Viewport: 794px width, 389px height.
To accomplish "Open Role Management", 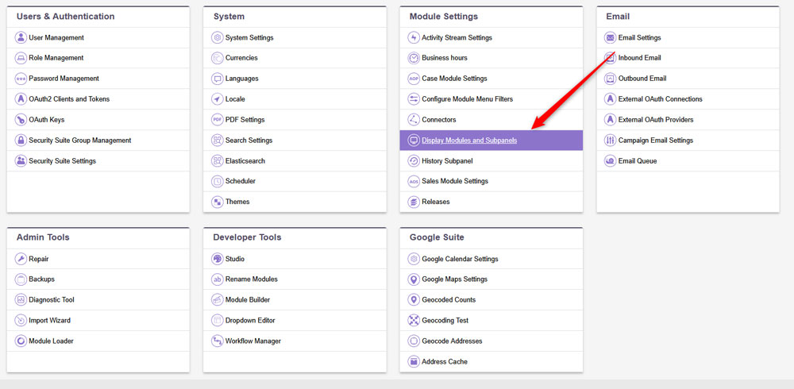I will click(56, 58).
